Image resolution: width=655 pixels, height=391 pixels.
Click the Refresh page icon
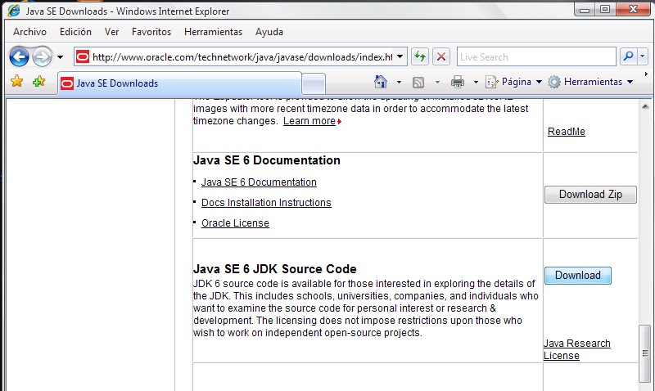coord(420,56)
